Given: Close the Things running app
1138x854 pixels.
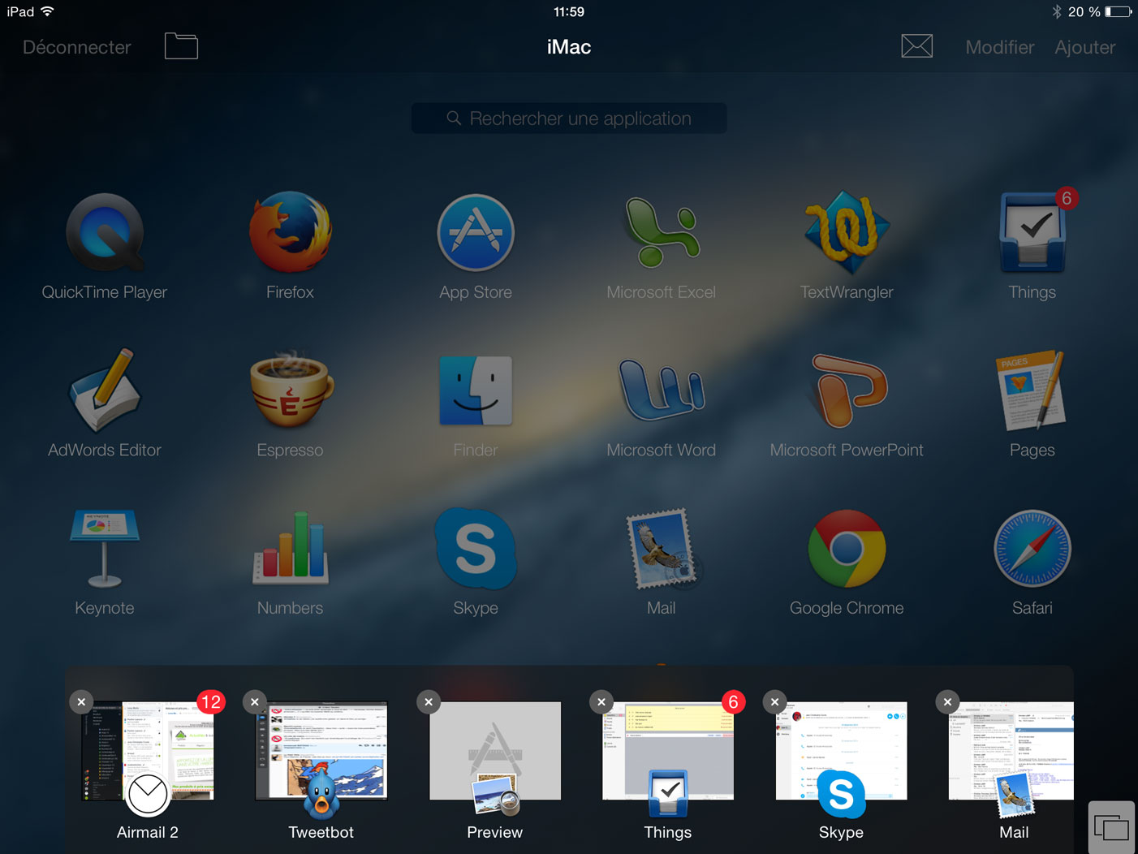Looking at the screenshot, I should pyautogui.click(x=601, y=702).
